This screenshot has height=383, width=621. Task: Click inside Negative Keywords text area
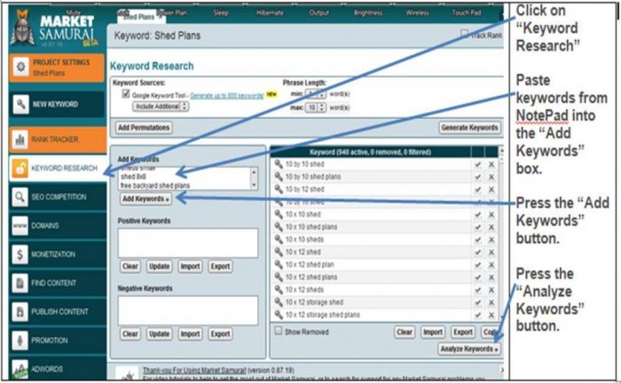(188, 310)
